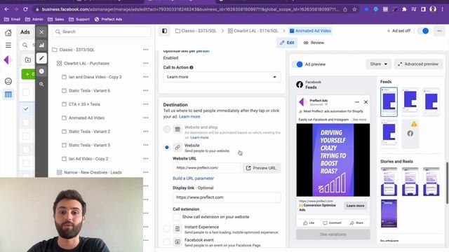The width and height of the screenshot is (449, 252).
Task: Open the Support bookmark folder
Action: click(x=79, y=20)
